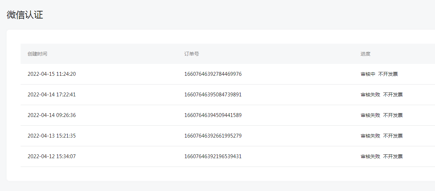Select date 2022-04-14 17:22:41

click(52, 95)
